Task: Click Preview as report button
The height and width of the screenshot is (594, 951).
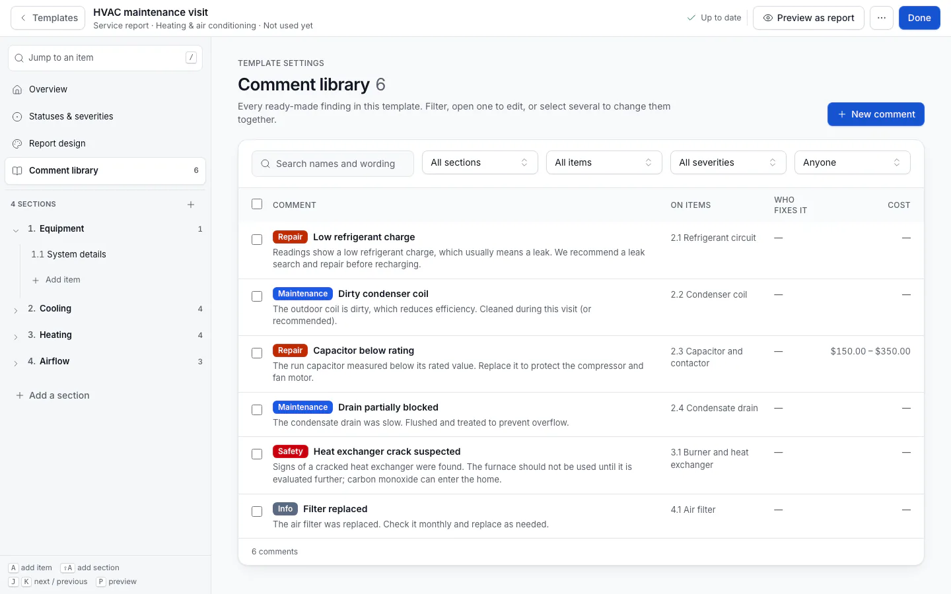Action: (808, 18)
